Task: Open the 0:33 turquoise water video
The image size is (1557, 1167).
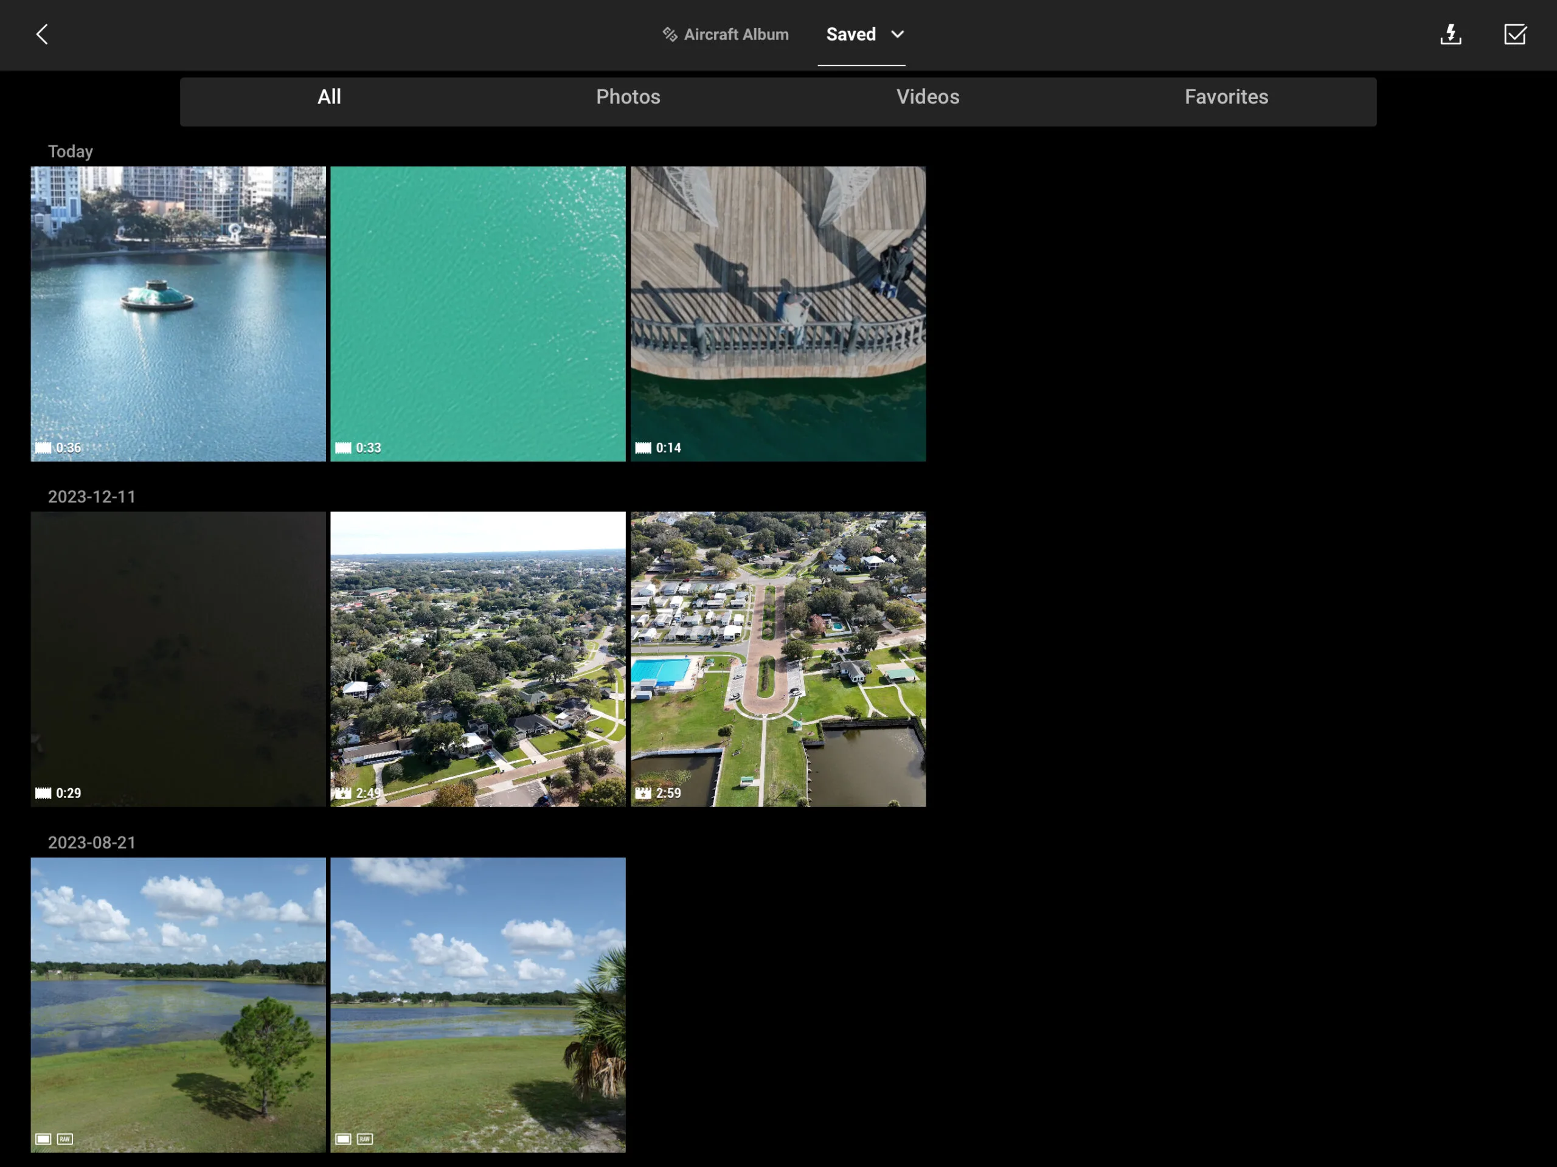Action: (478, 314)
